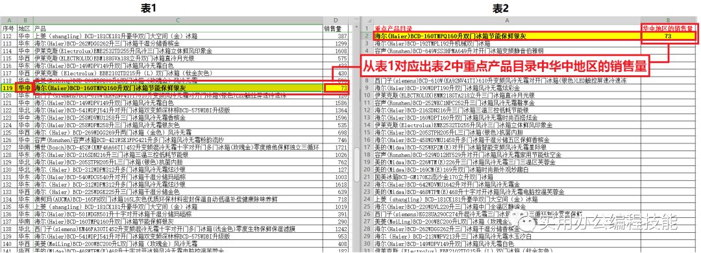701x253 pixels.
Task: Click the value 73 in Table 2
Action: (x=669, y=36)
